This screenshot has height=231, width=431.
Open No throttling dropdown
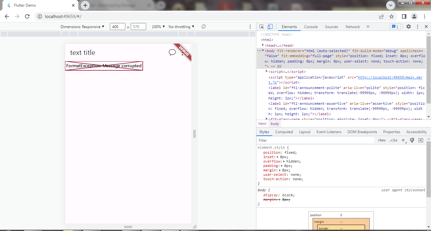[x=182, y=27]
